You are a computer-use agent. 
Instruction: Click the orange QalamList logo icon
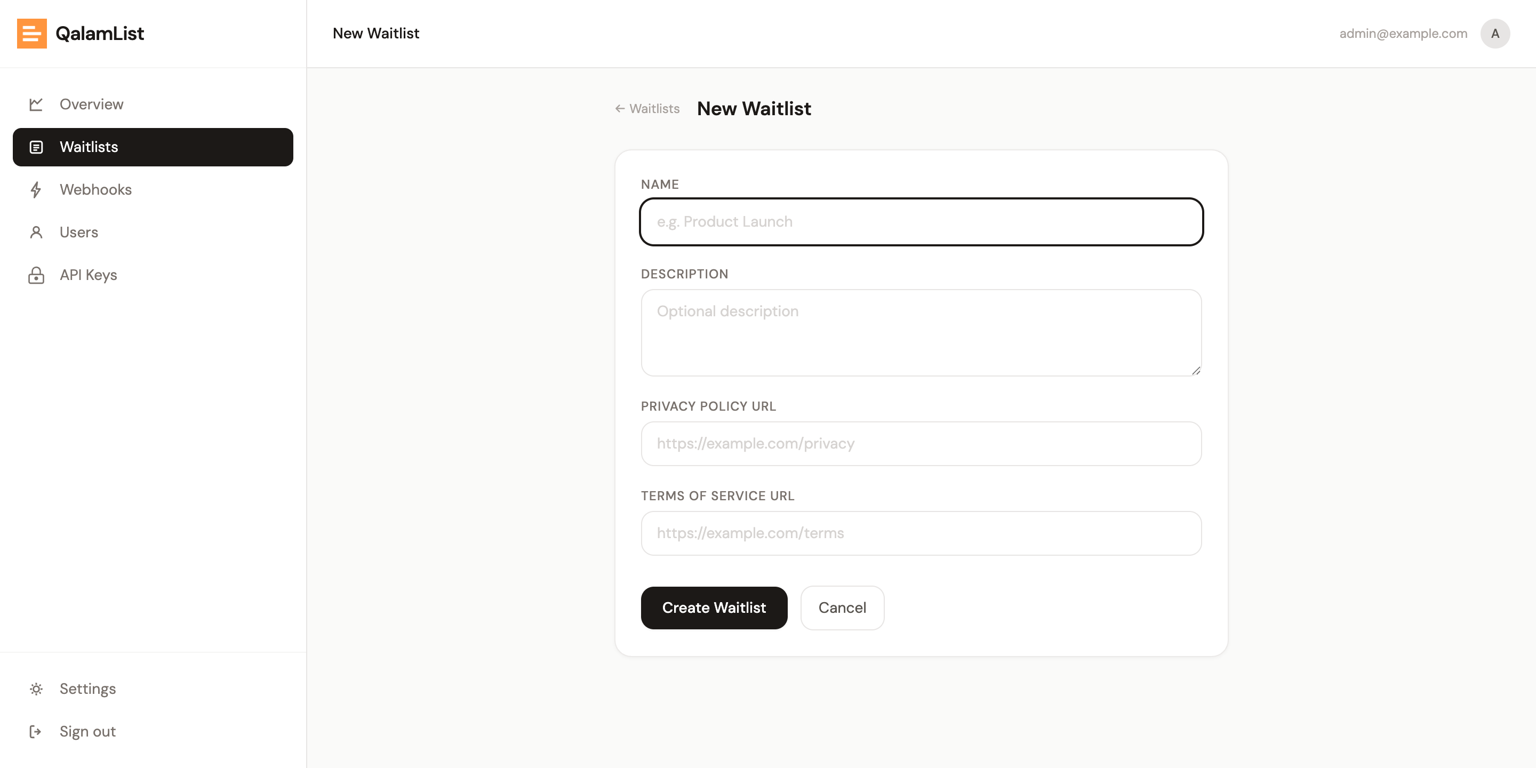tap(31, 34)
